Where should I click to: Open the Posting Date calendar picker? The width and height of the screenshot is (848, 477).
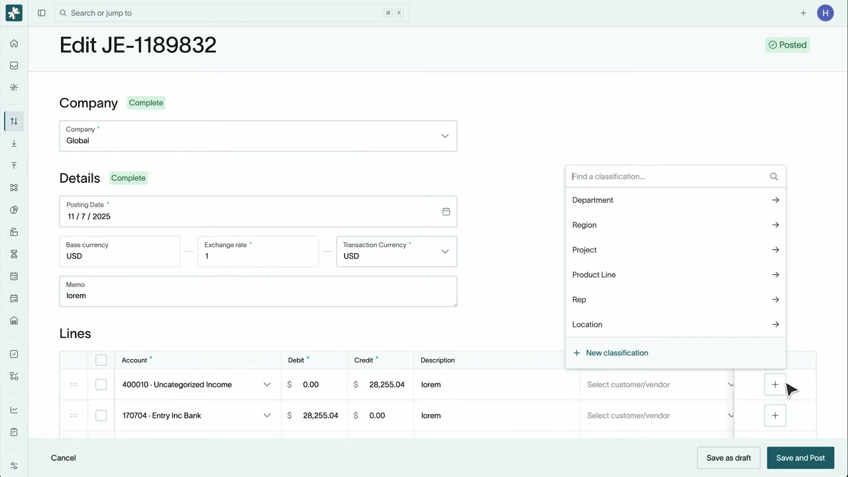446,211
